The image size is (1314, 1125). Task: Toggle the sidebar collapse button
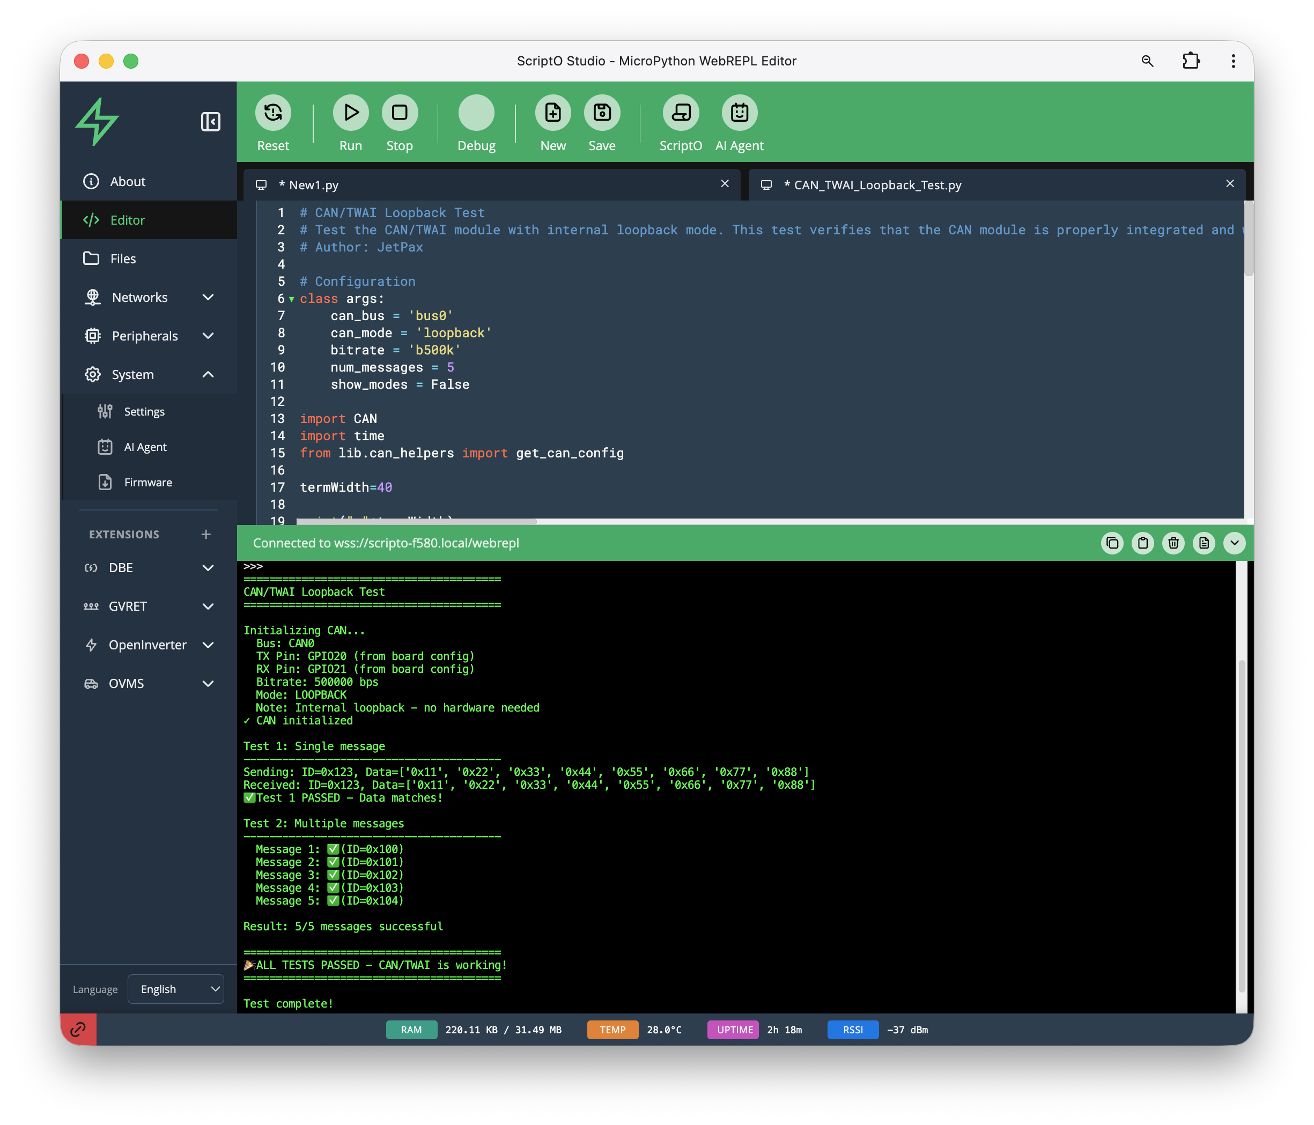[211, 121]
